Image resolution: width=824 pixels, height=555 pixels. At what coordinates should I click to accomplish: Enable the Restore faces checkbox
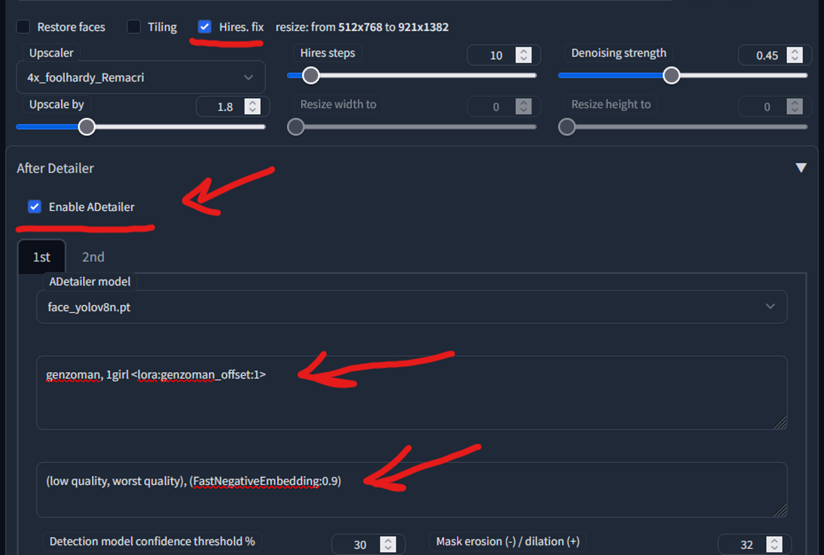[x=23, y=27]
